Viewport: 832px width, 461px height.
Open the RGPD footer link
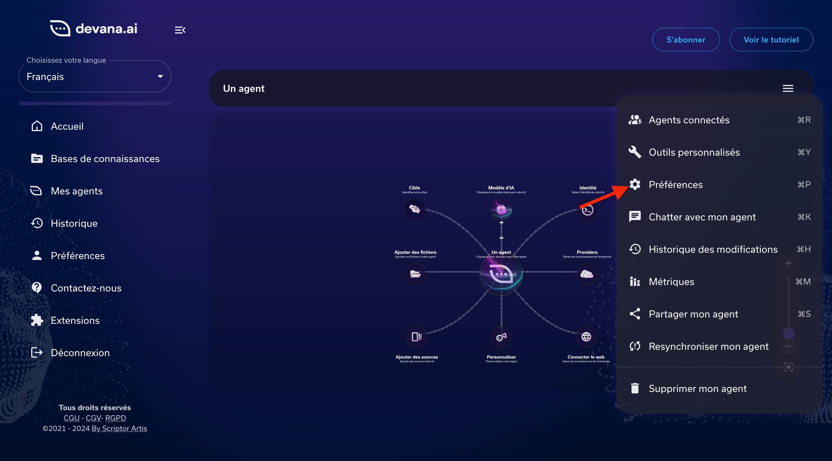pyautogui.click(x=115, y=418)
